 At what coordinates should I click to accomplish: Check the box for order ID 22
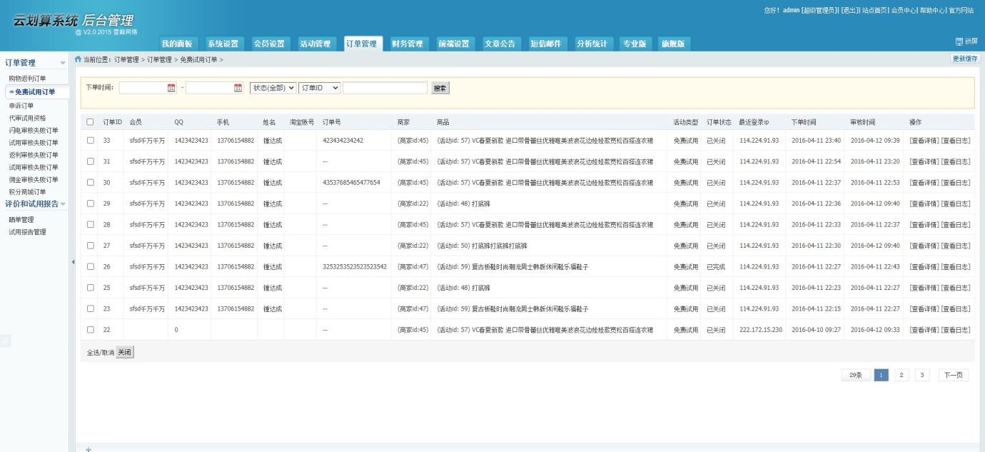tap(90, 330)
